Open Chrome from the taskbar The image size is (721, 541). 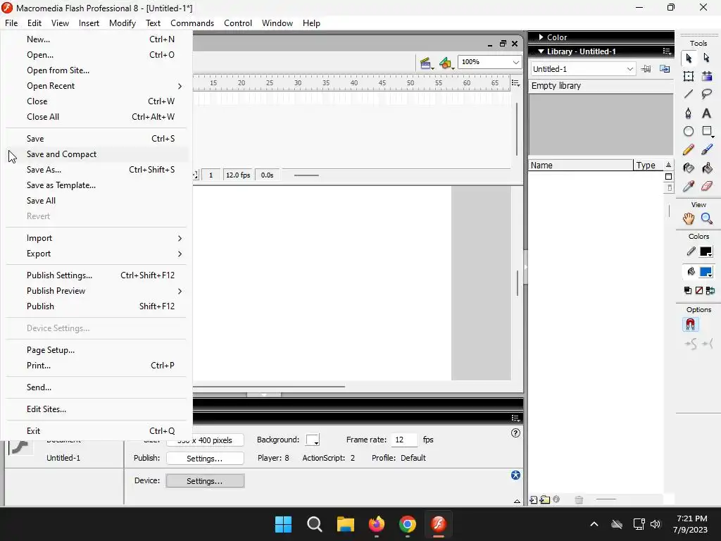[x=408, y=524]
